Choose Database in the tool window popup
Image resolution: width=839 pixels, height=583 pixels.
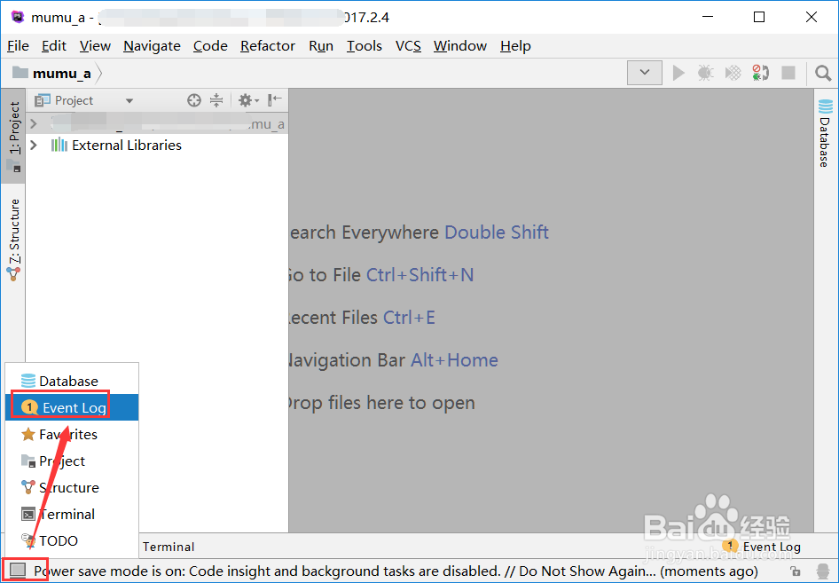(72, 382)
